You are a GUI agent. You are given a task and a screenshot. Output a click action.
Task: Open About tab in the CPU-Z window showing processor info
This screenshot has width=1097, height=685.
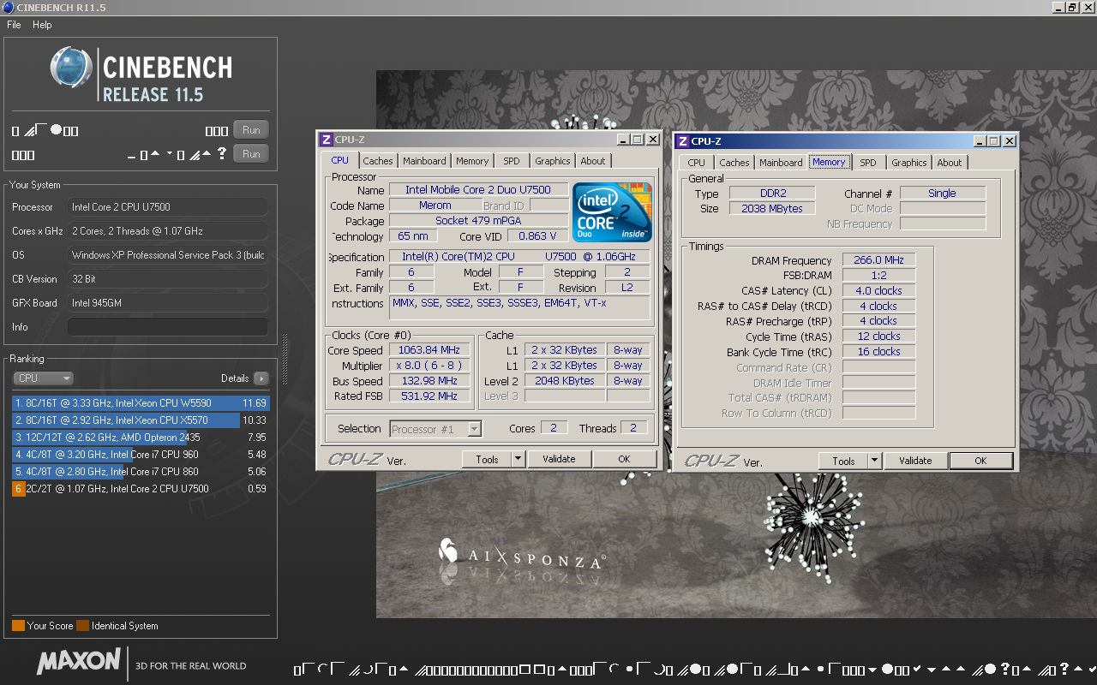593,161
